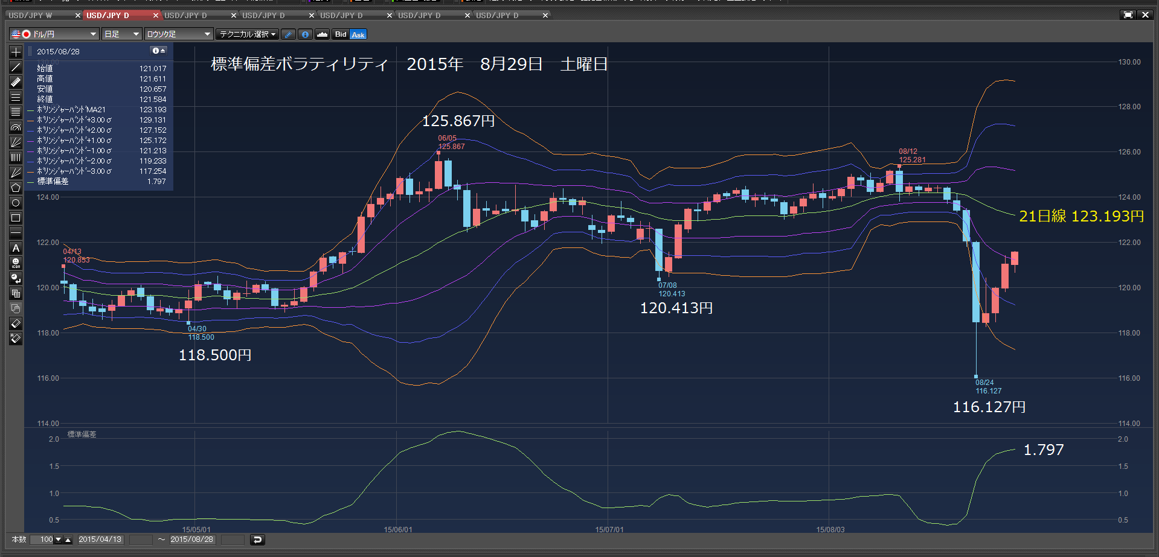
Task: Open the ドル/円 currency pair dropdown
Action: tap(54, 34)
